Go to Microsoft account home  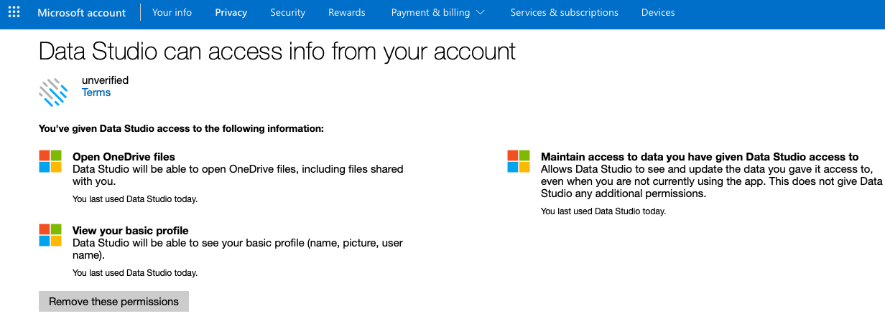(81, 12)
